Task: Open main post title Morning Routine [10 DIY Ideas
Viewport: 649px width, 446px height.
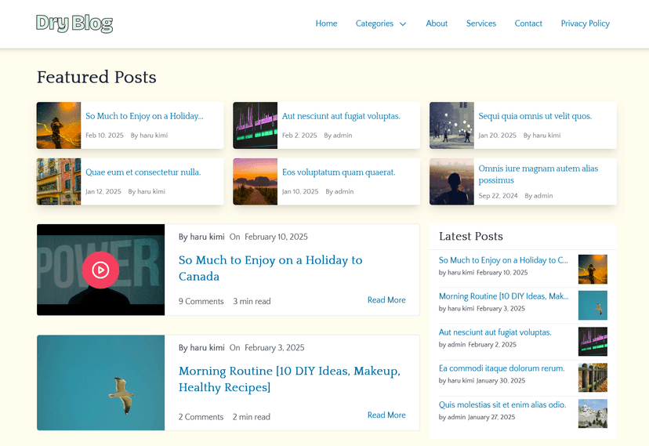Action: pyautogui.click(x=289, y=379)
